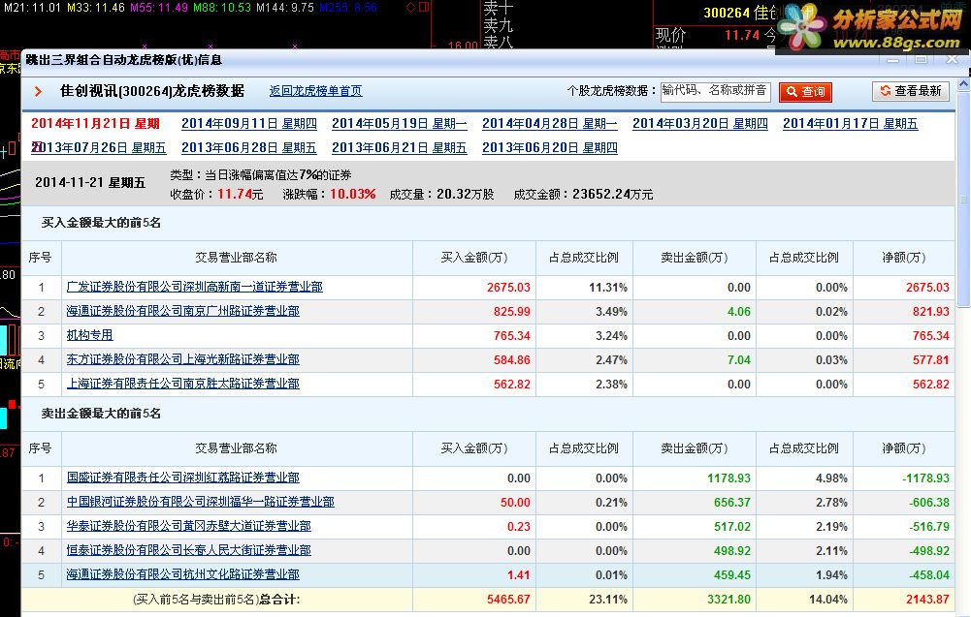
Task: Open the 2013年06月21日 星期五 date link
Action: [x=400, y=148]
